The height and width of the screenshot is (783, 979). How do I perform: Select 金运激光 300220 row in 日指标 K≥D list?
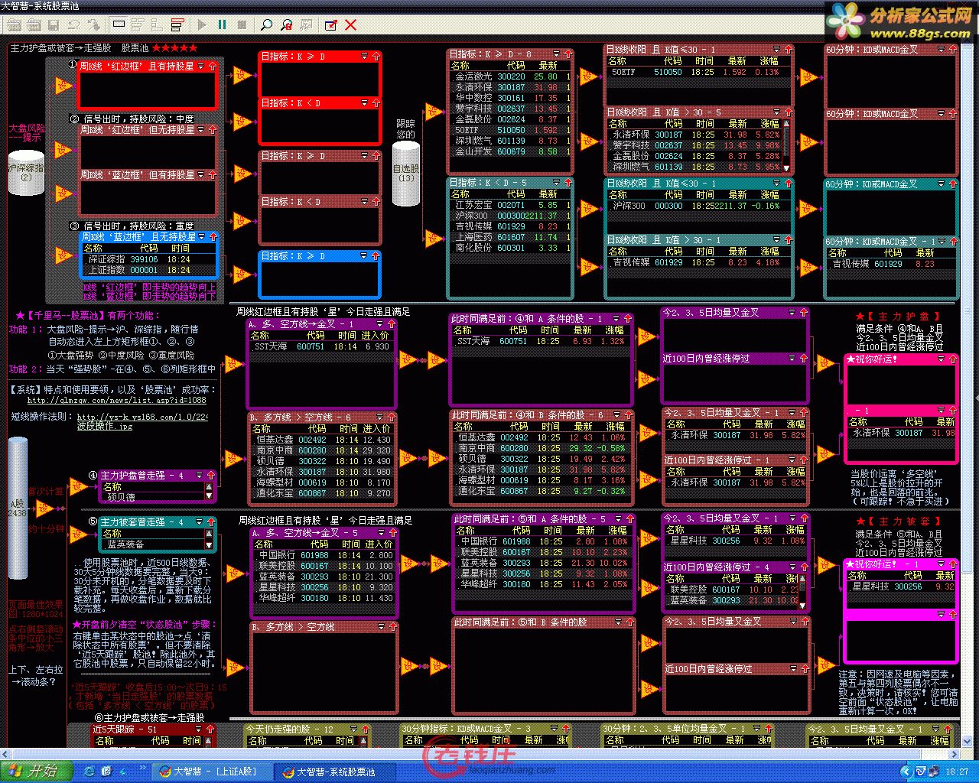510,76
